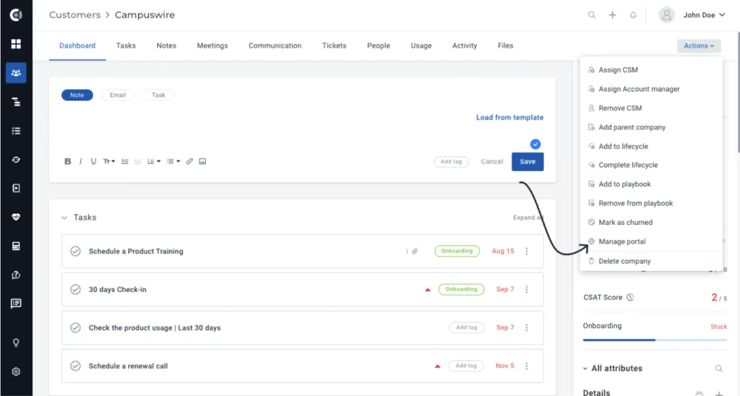Click Add tag in the note editor
Screen dimensions: 740x396
451,161
